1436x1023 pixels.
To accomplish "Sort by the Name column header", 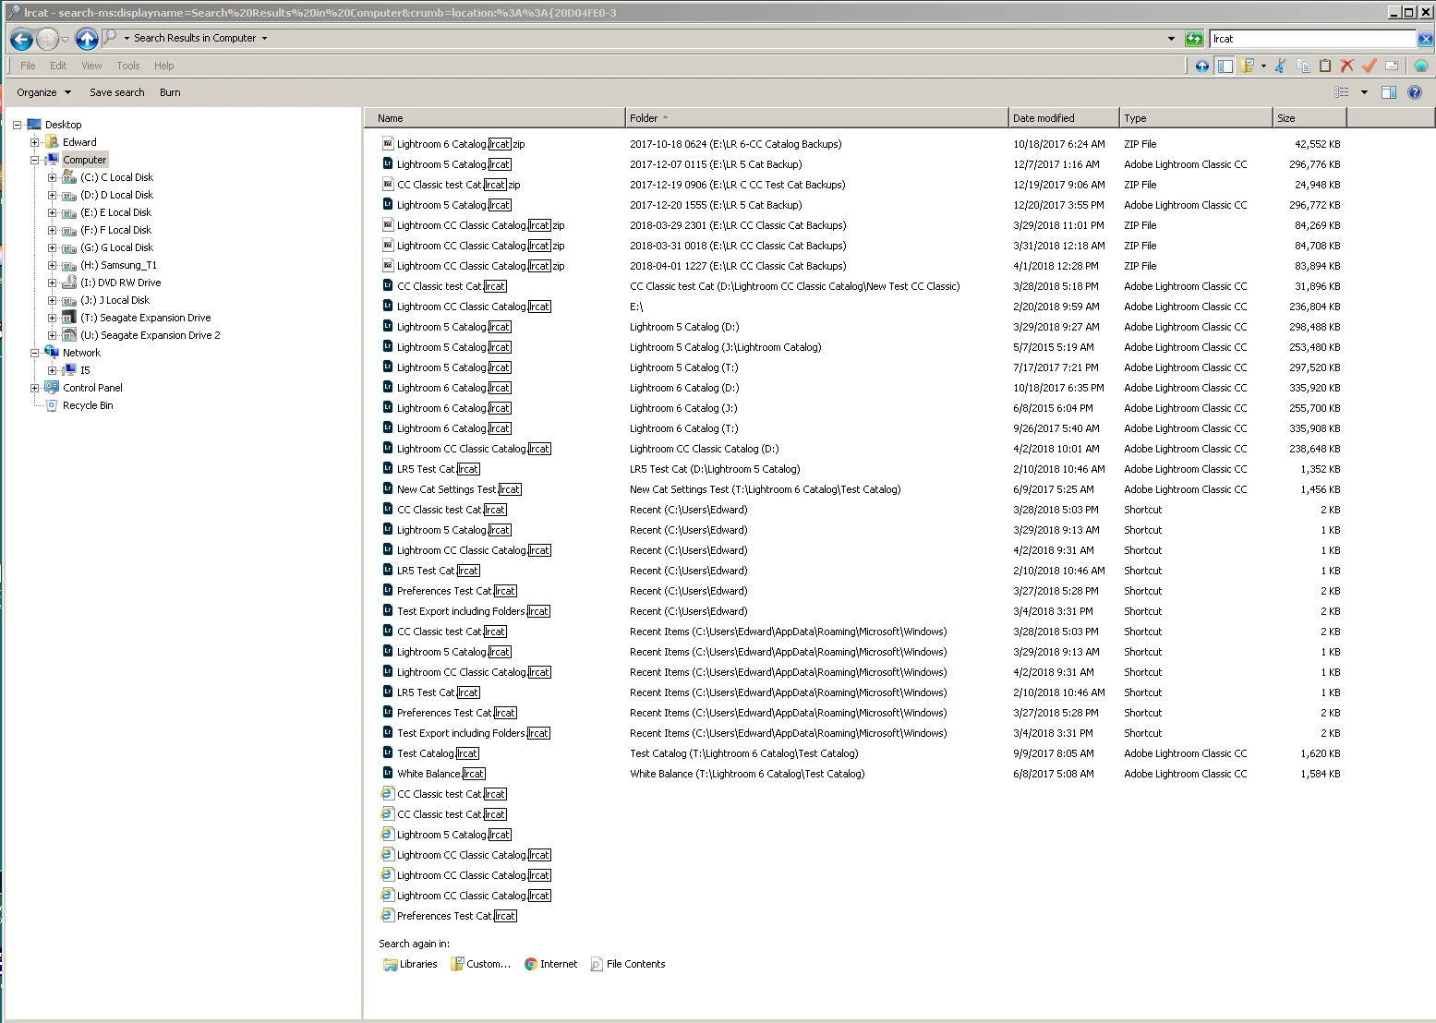I will point(495,118).
